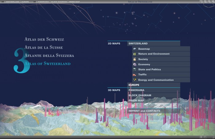This screenshot has width=215, height=139.
Task: Switch language to Atlante della Svizzera
Action: coord(49,55)
